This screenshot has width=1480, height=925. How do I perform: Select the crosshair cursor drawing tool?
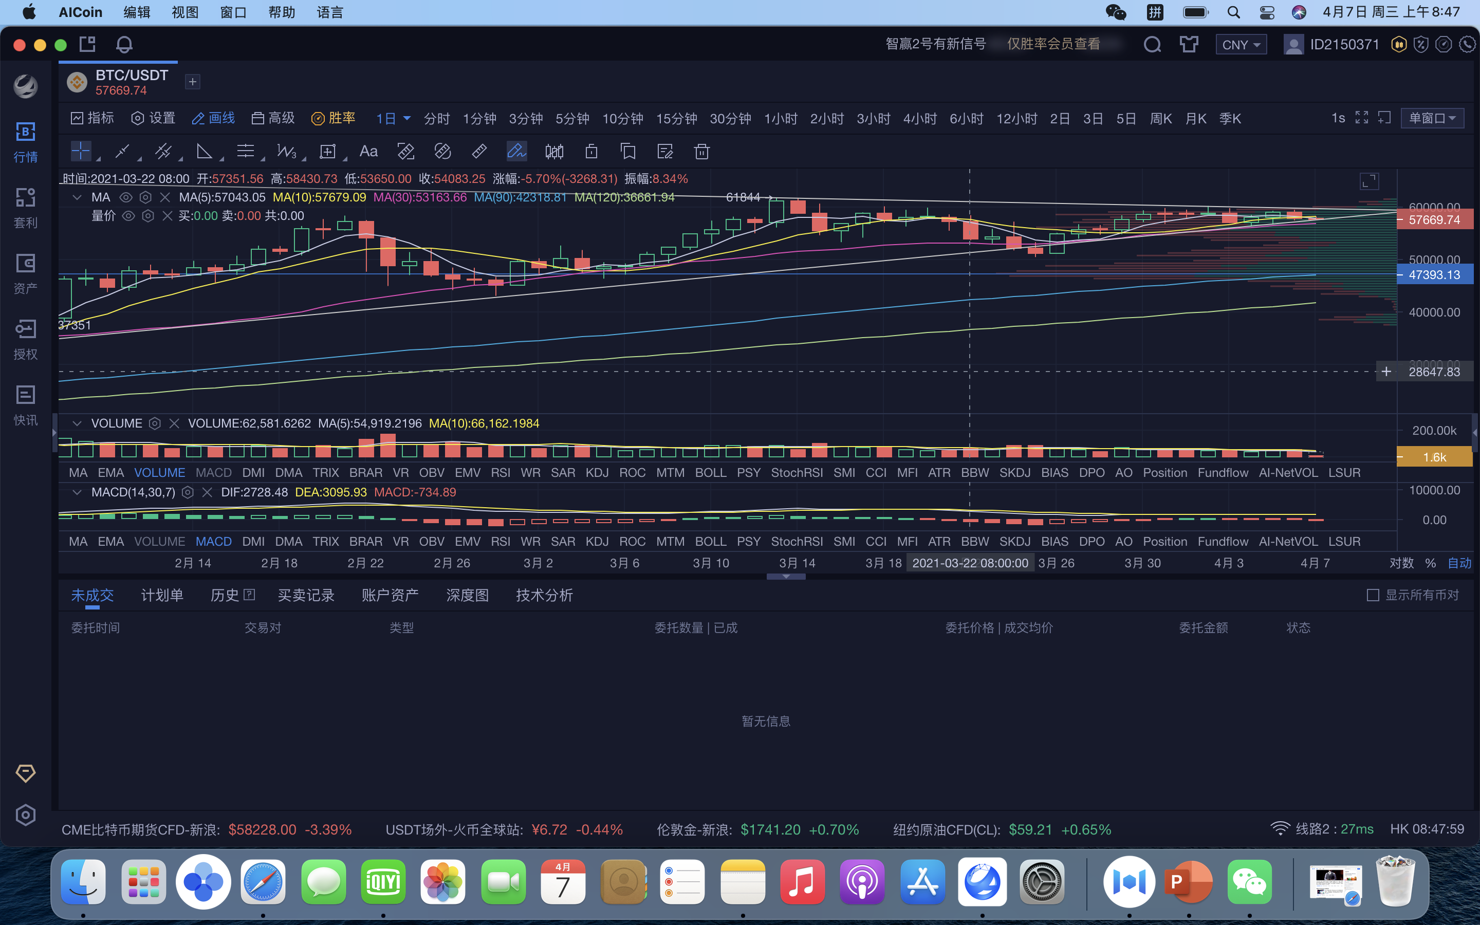click(x=81, y=151)
